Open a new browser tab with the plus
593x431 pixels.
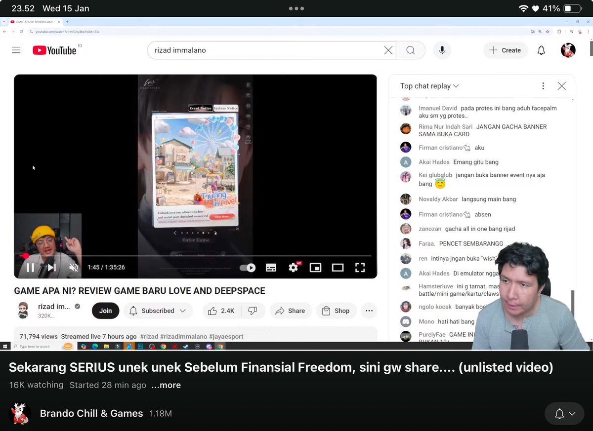tap(67, 22)
